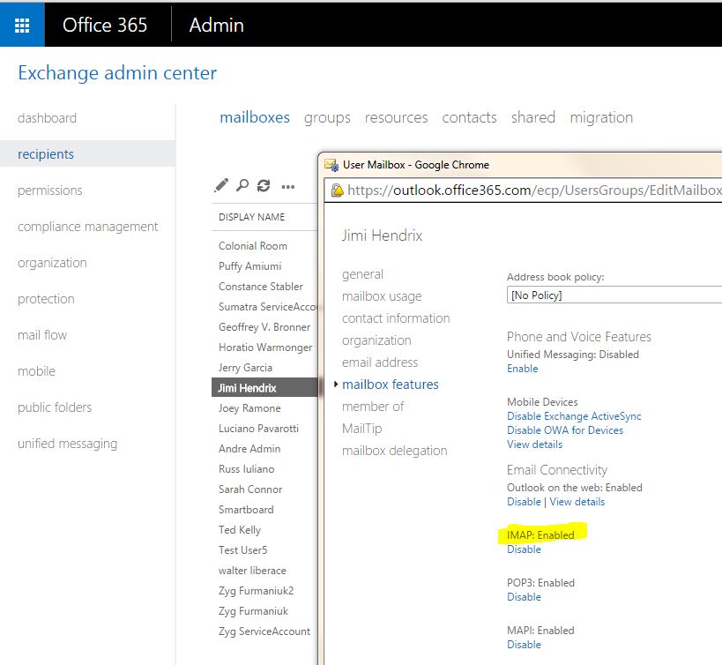
Task: Disable IMAP for this mailbox
Action: click(524, 549)
